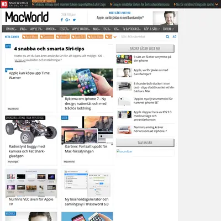This screenshot has height=221, width=221.
Task: Open article about Apple buying Time Warner
Action: [x=29, y=75]
